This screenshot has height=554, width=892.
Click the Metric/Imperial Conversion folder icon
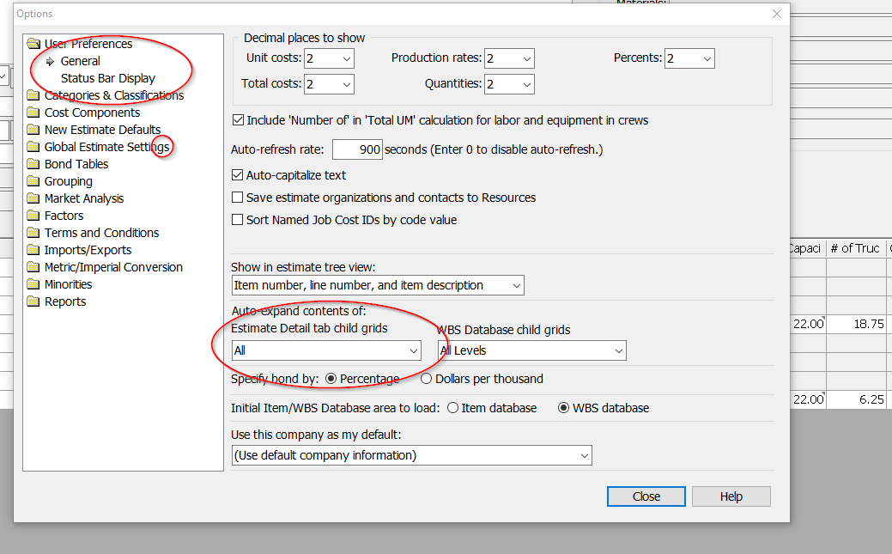pos(33,267)
